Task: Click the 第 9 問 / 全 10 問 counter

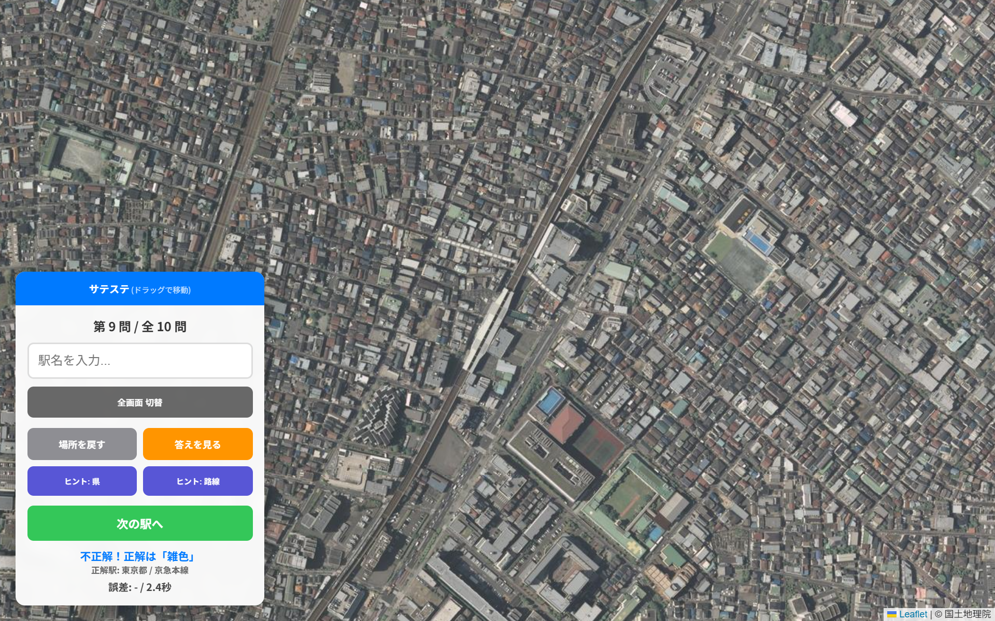Action: [140, 327]
